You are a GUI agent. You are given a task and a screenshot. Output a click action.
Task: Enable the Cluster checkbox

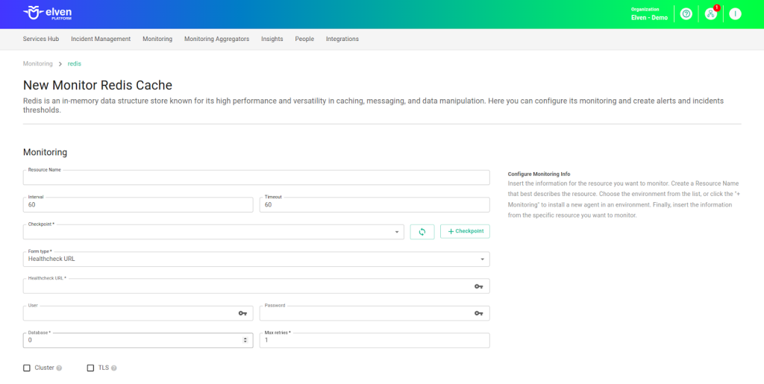[x=27, y=368]
